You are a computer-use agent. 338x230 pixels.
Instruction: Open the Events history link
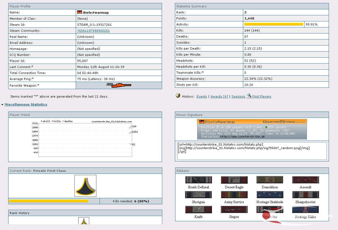click(202, 96)
